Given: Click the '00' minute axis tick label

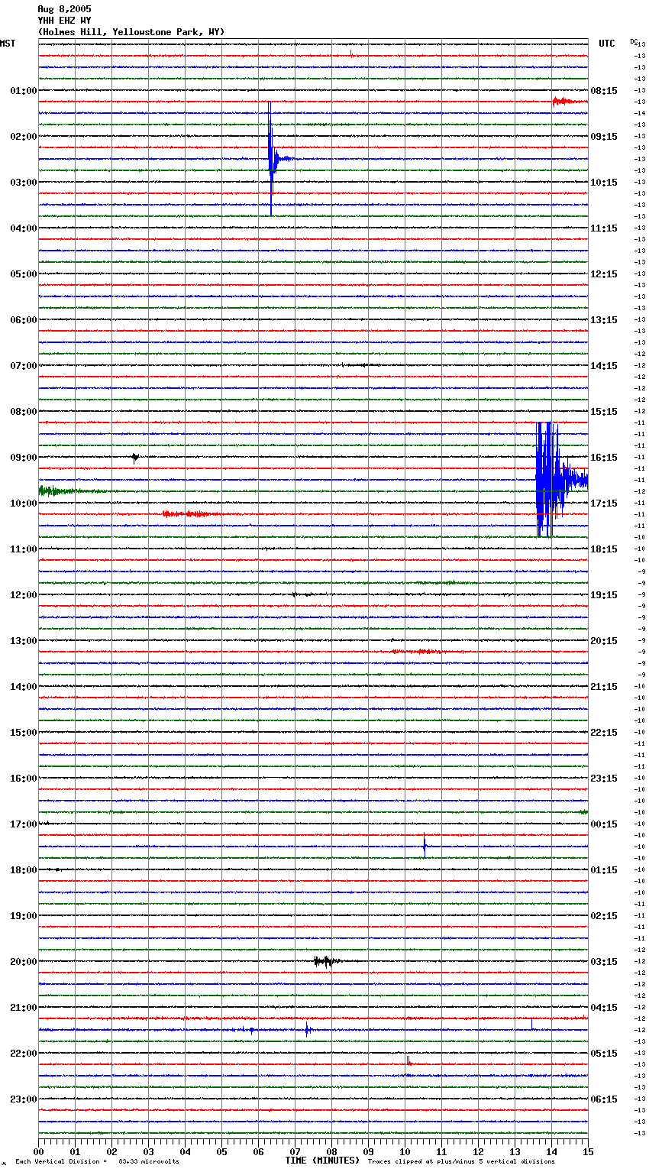Looking at the screenshot, I should (x=39, y=1151).
